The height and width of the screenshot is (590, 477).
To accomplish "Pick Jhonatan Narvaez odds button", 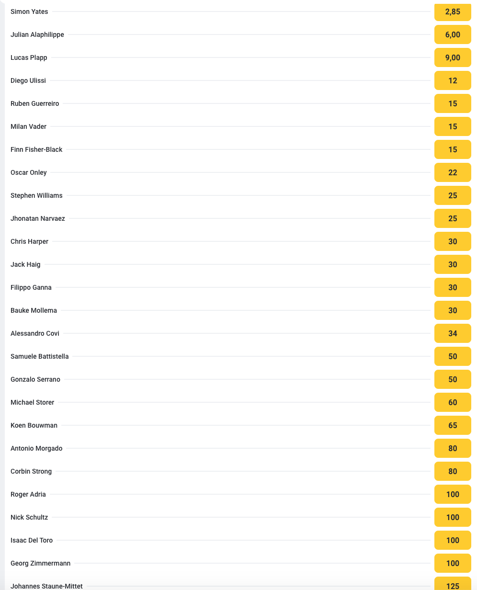I will [453, 218].
